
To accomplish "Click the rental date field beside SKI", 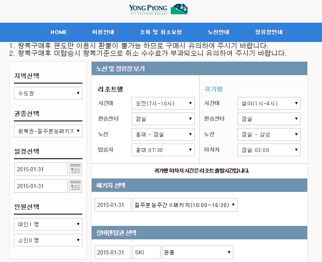I will pyautogui.click(x=113, y=252).
